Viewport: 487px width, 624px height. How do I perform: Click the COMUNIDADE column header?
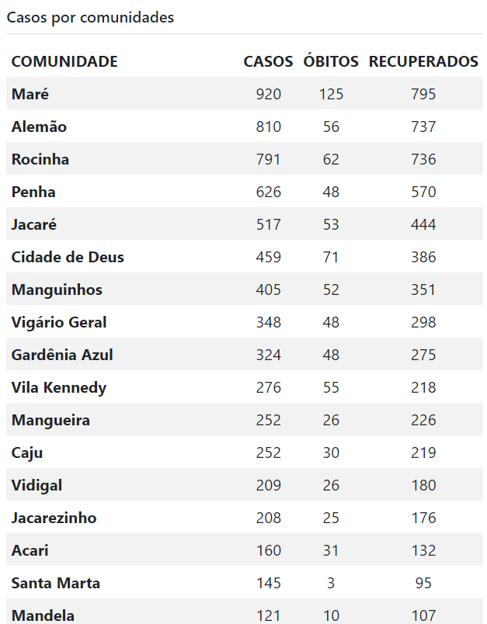coord(64,61)
